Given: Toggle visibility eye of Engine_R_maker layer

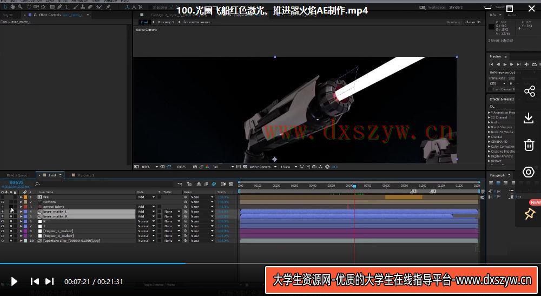Looking at the screenshot, I should coord(3,235).
